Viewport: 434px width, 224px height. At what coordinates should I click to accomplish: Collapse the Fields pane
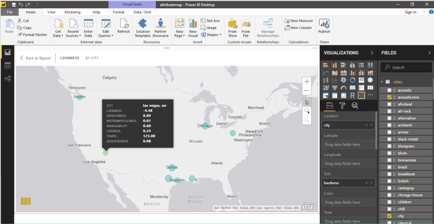[429, 53]
